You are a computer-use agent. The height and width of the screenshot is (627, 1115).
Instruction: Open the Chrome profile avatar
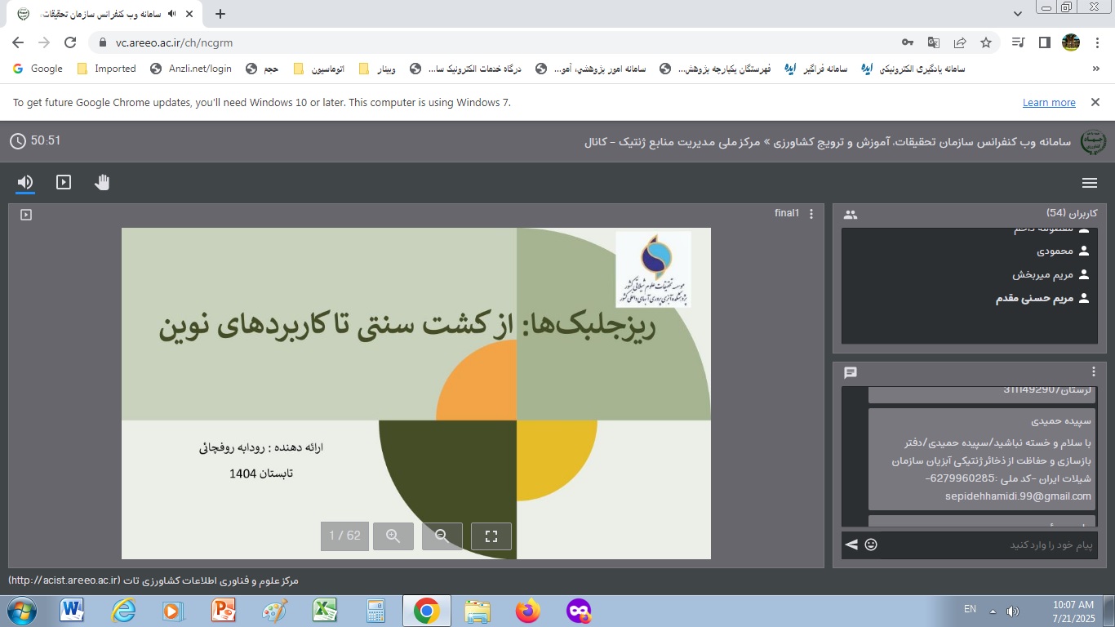tap(1071, 42)
